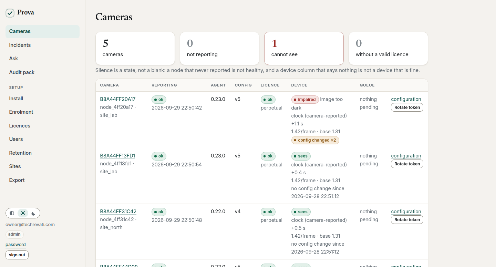Open camera B8A44FF20A17 details
Image resolution: width=496 pixels, height=267 pixels.
(x=118, y=99)
